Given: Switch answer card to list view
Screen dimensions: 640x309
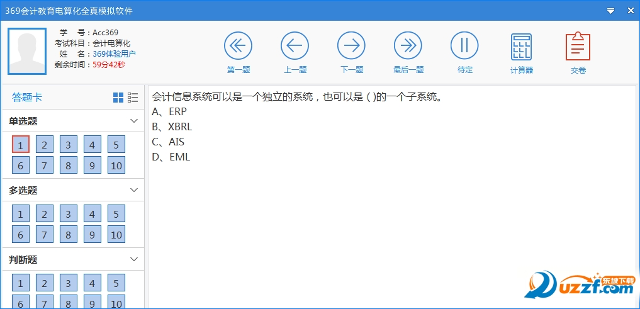Looking at the screenshot, I should click(x=133, y=98).
